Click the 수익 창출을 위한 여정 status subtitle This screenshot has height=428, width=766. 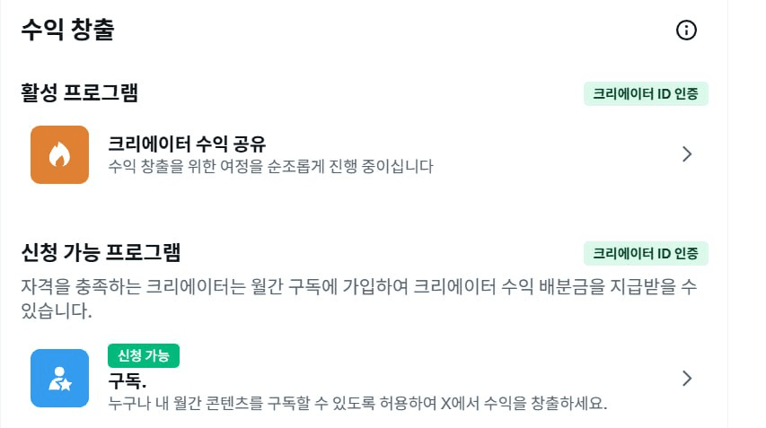[270, 166]
